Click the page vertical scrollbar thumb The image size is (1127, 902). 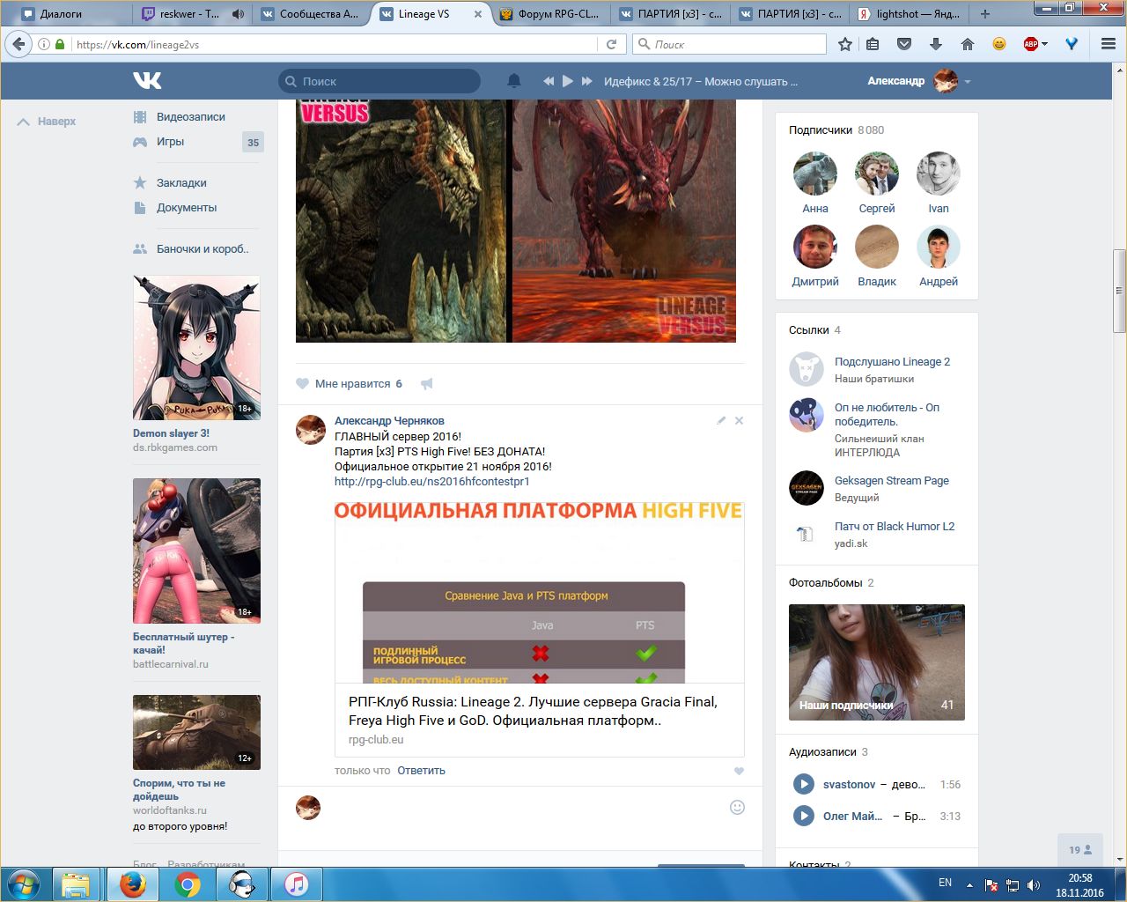(1119, 291)
